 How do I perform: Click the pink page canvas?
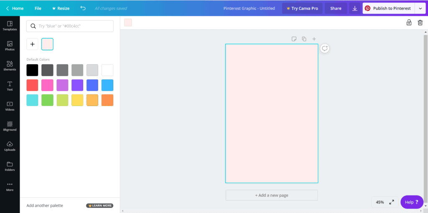click(x=272, y=114)
